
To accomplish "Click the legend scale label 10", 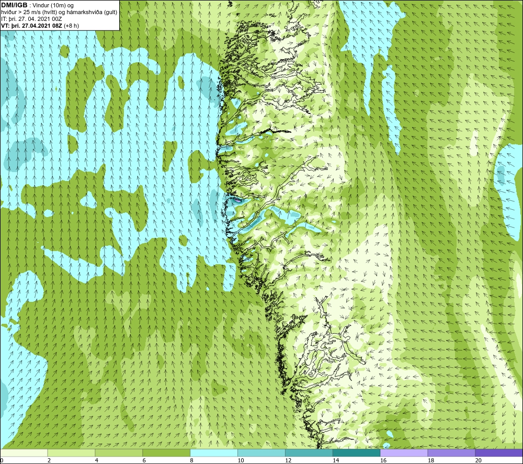I will pyautogui.click(x=241, y=460).
